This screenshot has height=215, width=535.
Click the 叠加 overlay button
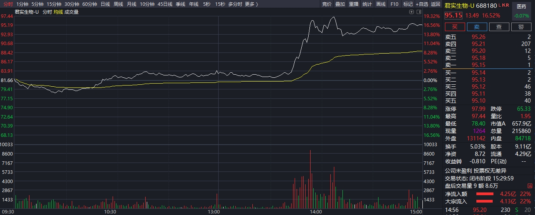pyautogui.click(x=340, y=4)
